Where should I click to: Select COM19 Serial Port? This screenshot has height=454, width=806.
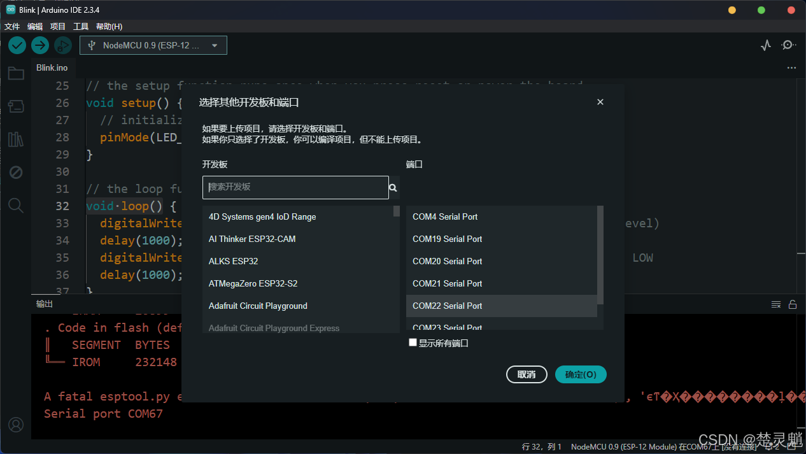[502, 239]
